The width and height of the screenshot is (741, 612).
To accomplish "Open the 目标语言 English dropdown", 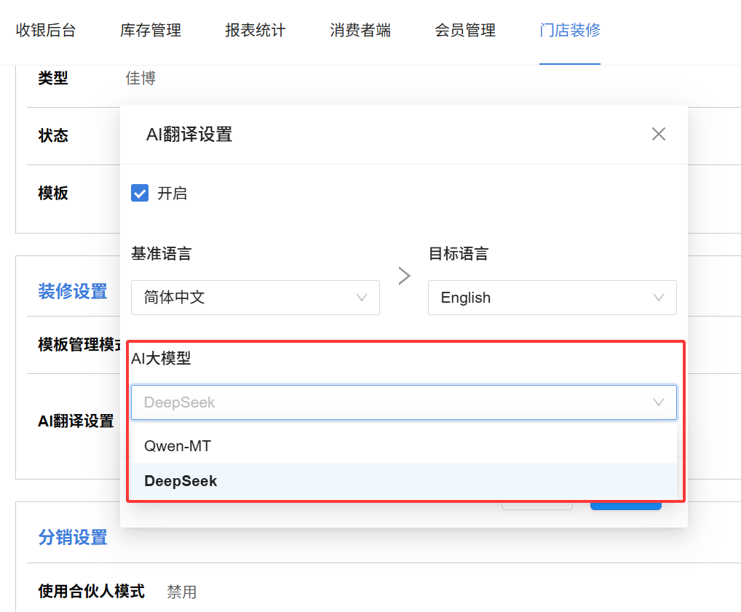I will point(552,298).
